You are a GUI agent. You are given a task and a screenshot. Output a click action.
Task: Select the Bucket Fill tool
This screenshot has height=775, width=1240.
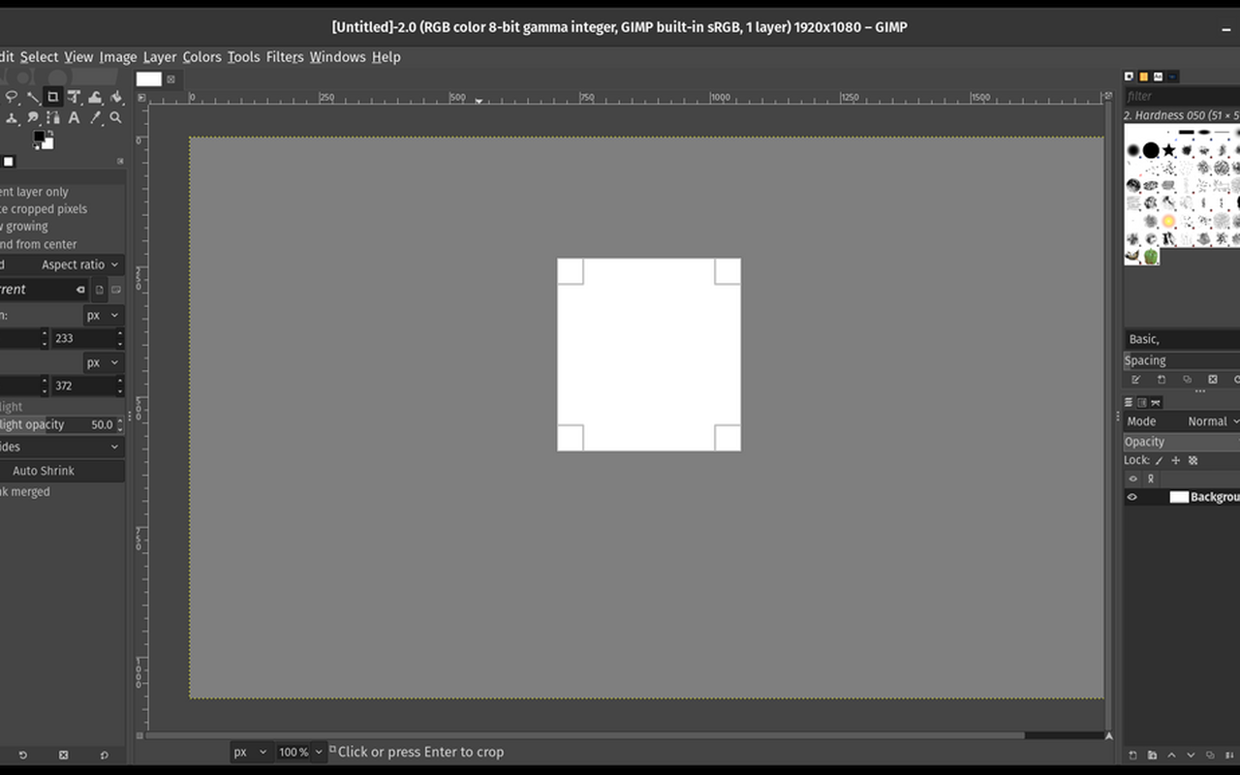(116, 97)
